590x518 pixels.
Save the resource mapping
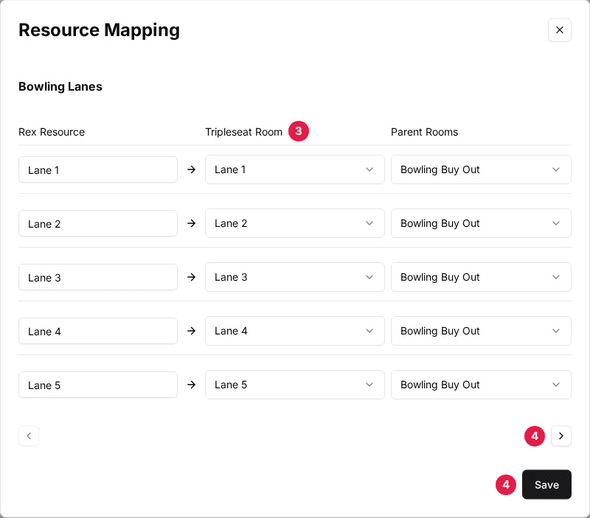click(x=546, y=485)
